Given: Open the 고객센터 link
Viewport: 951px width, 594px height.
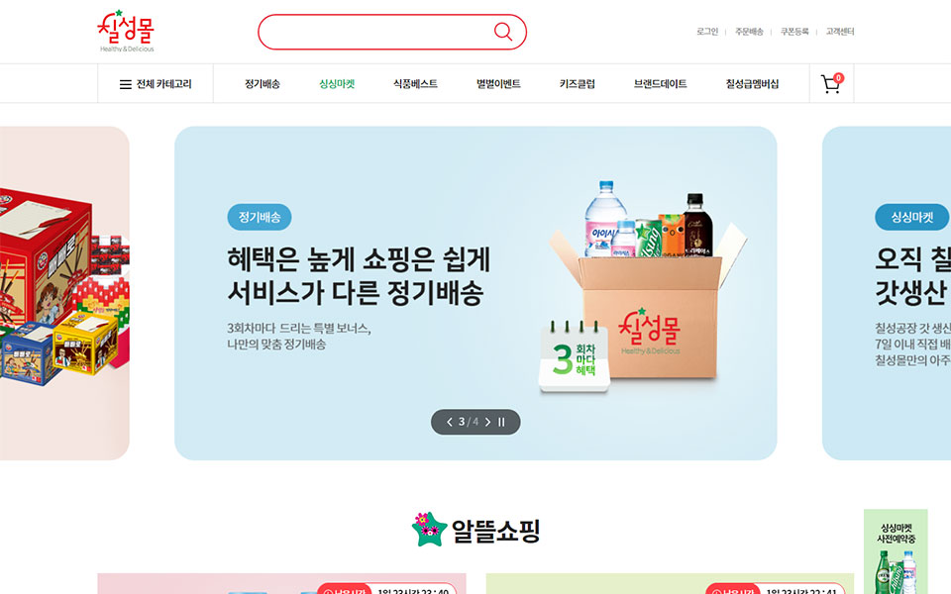Looking at the screenshot, I should point(840,32).
